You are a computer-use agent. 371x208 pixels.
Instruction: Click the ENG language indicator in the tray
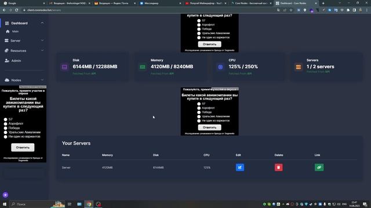344,204
